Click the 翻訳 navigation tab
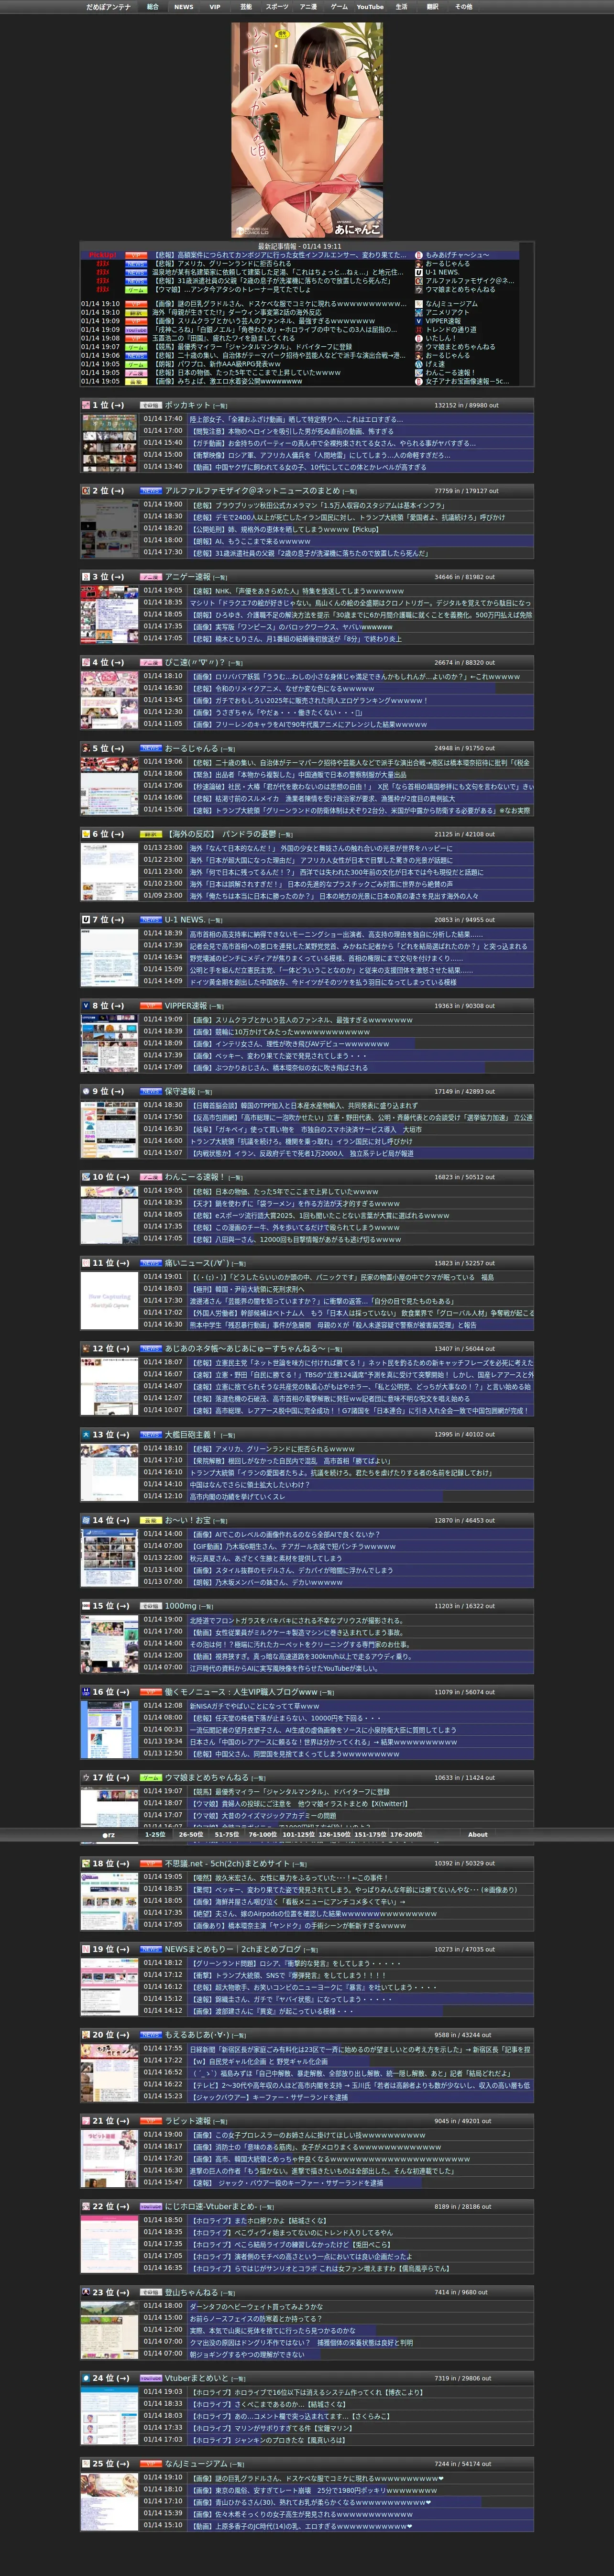 [x=432, y=7]
